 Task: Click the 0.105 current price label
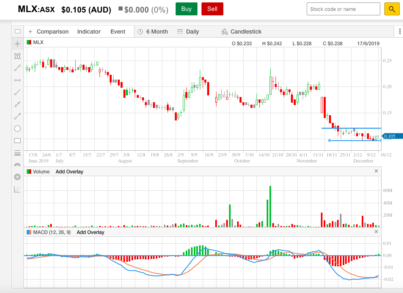[x=392, y=136]
